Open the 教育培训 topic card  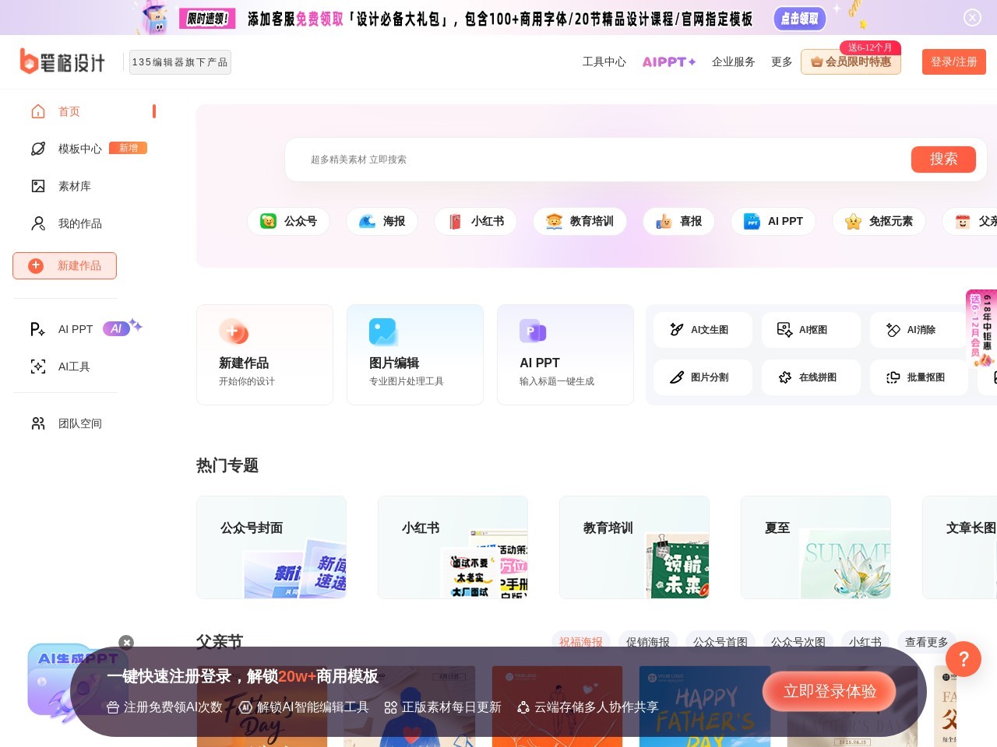tap(634, 547)
